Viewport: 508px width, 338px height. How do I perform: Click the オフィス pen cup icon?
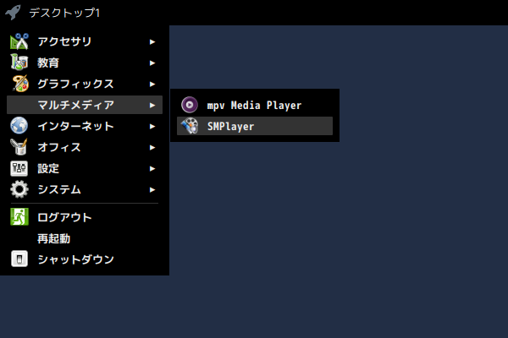click(x=19, y=147)
